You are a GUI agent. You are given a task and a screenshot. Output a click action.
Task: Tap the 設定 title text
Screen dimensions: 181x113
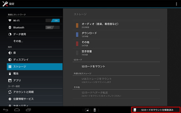click(12, 4)
